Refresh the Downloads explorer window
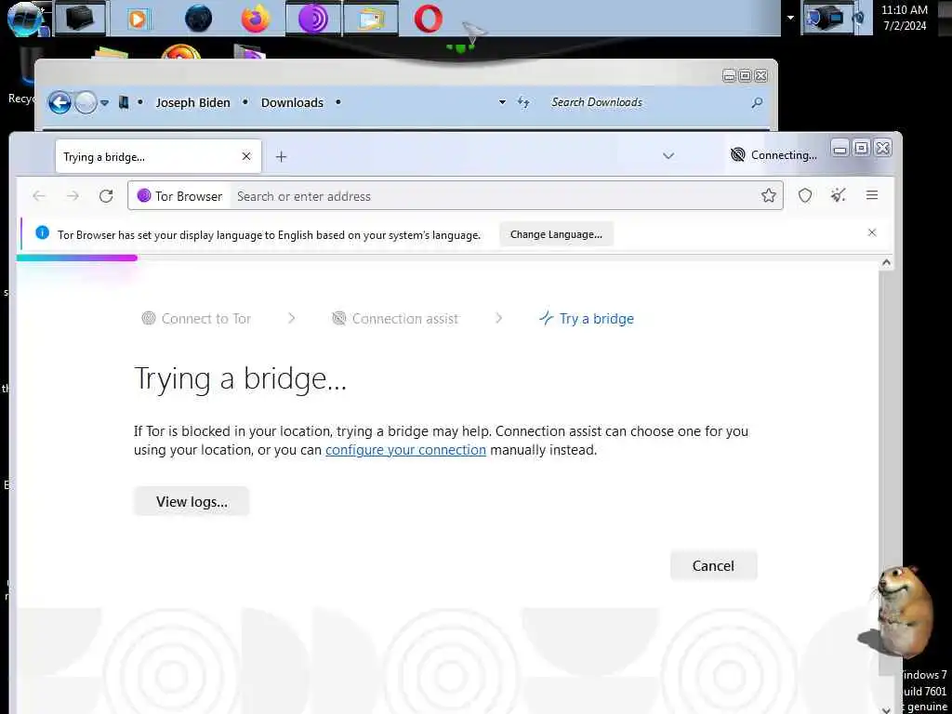This screenshot has width=952, height=714. point(523,102)
